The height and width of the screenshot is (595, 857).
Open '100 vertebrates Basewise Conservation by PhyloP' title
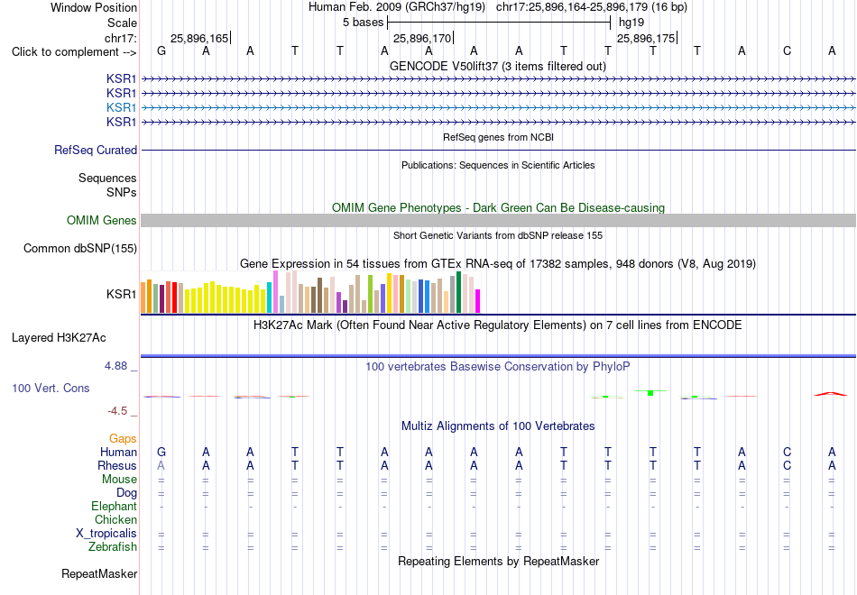point(498,367)
